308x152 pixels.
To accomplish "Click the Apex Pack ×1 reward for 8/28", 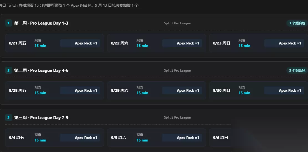I will tap(80, 90).
